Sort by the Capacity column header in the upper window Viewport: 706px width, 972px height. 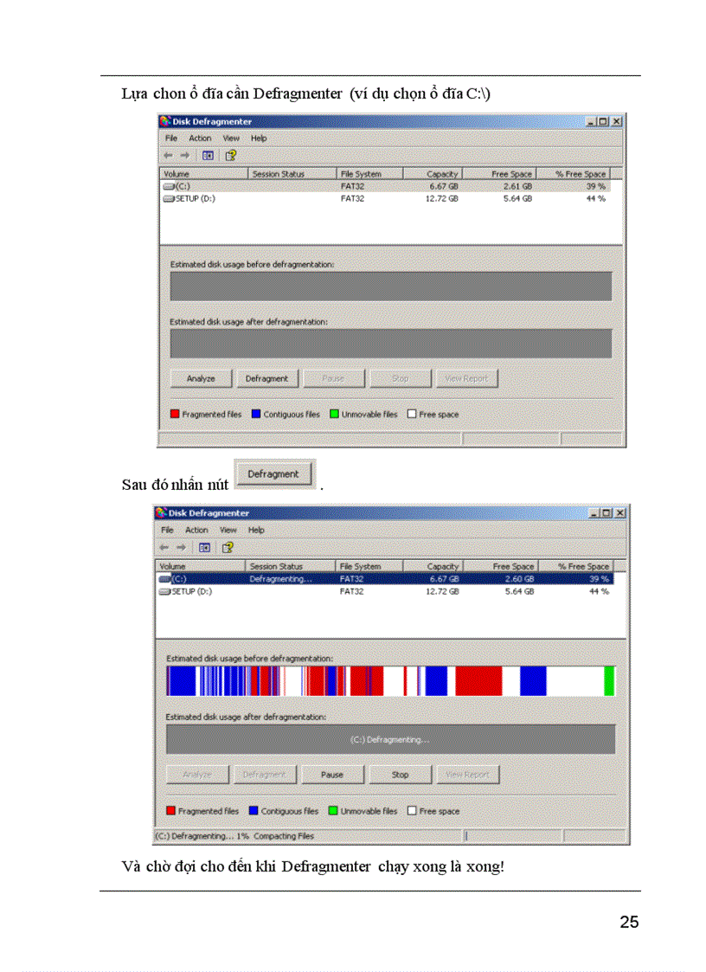tap(442, 174)
